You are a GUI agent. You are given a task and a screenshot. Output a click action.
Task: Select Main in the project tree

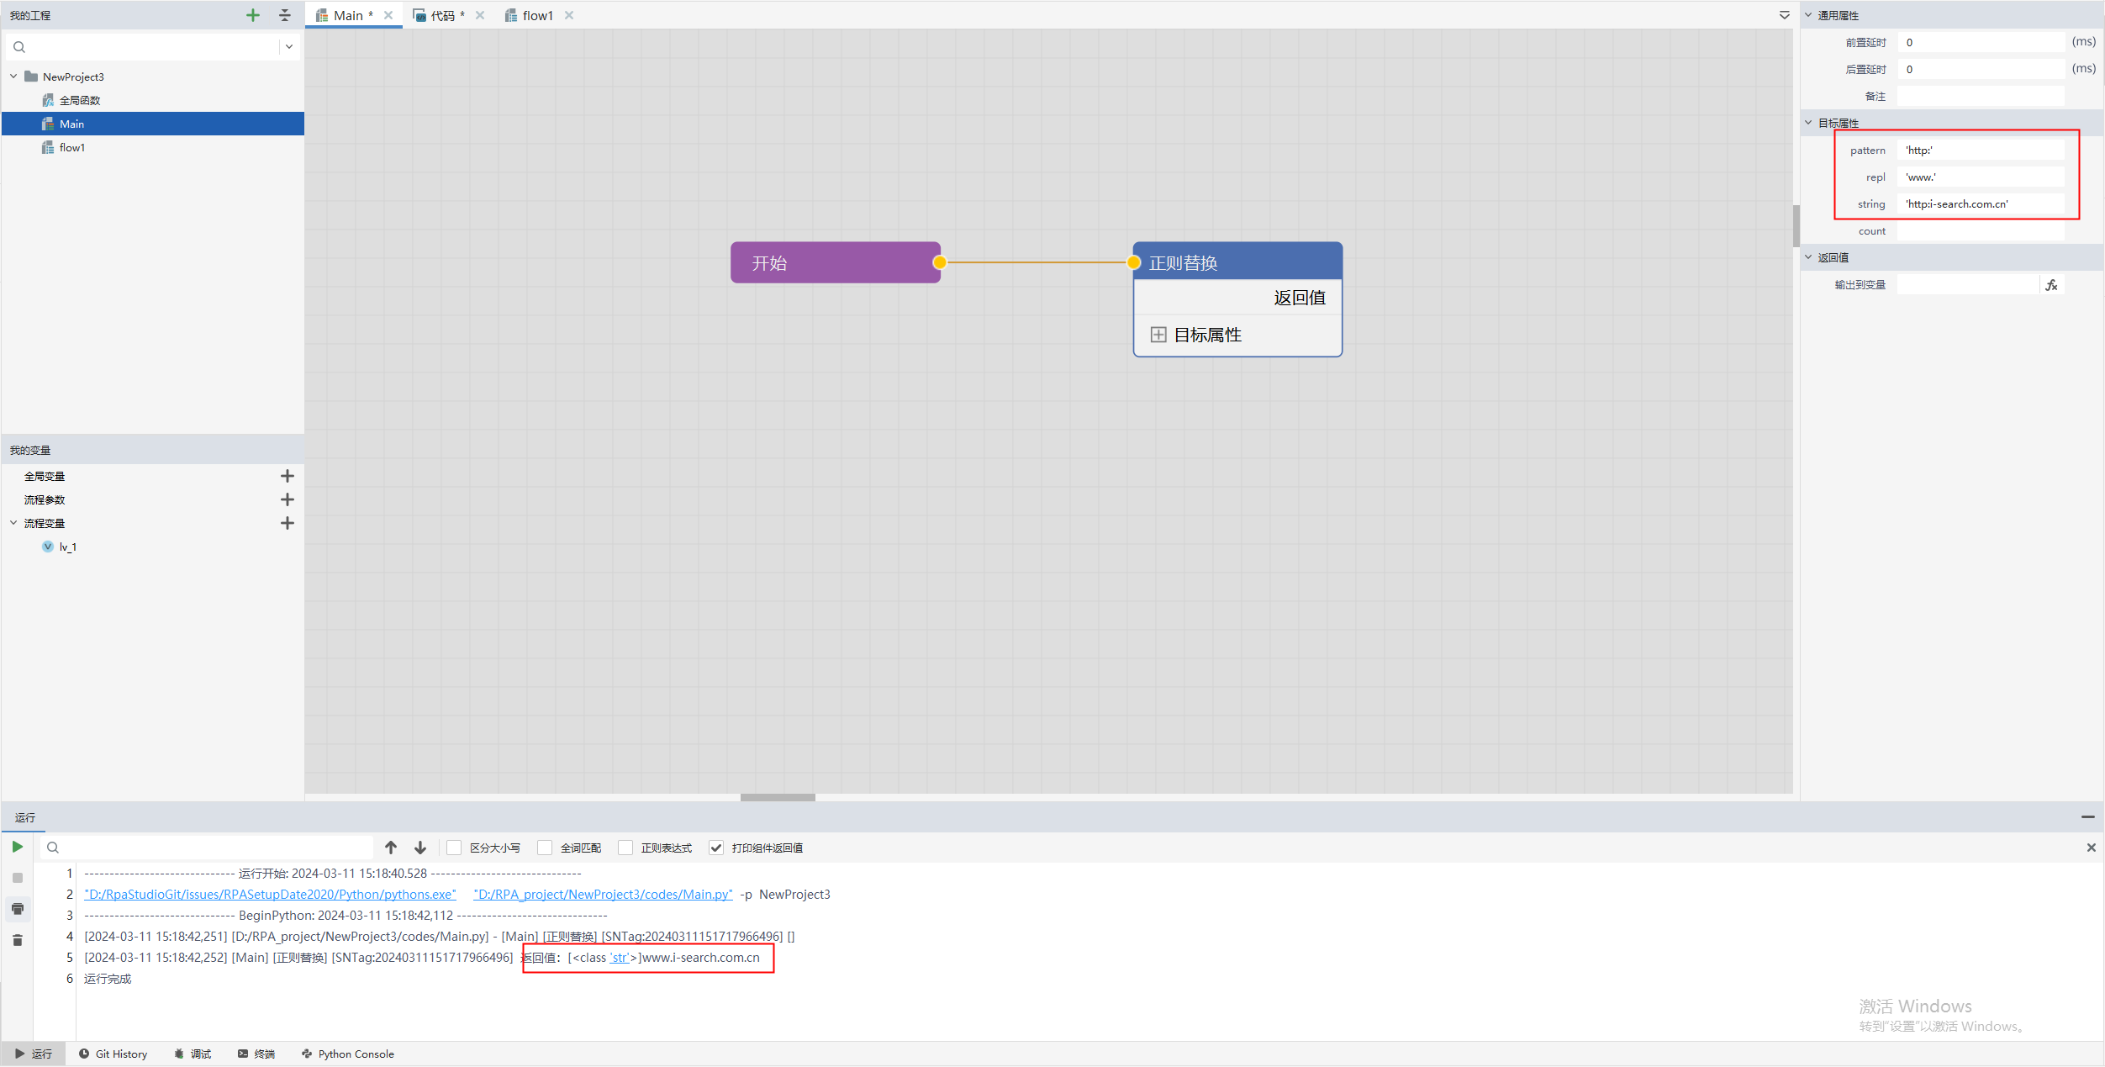(x=152, y=124)
